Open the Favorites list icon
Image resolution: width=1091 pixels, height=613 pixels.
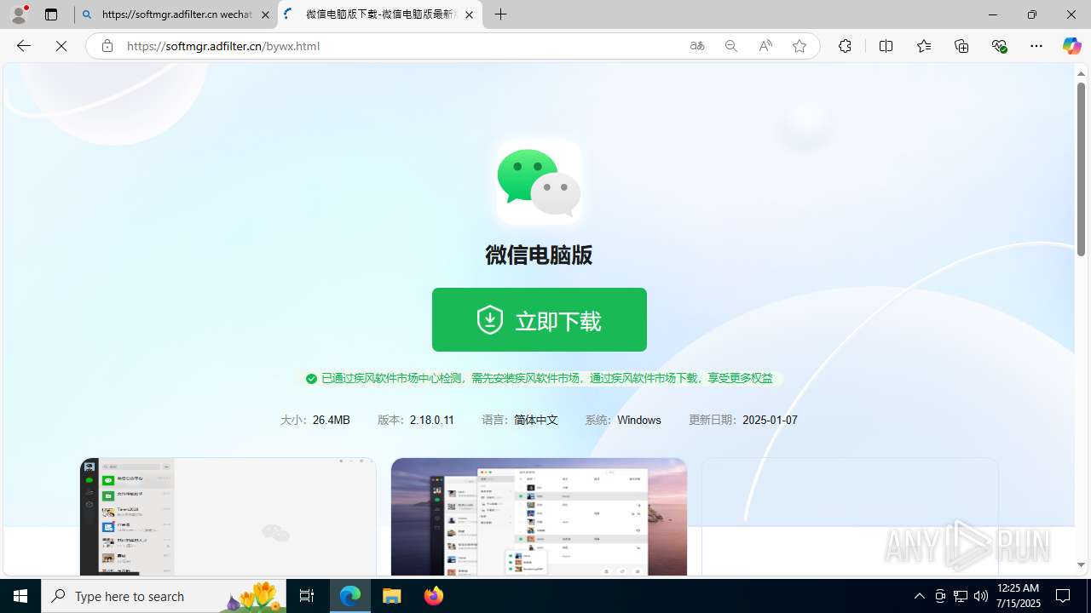coord(924,46)
